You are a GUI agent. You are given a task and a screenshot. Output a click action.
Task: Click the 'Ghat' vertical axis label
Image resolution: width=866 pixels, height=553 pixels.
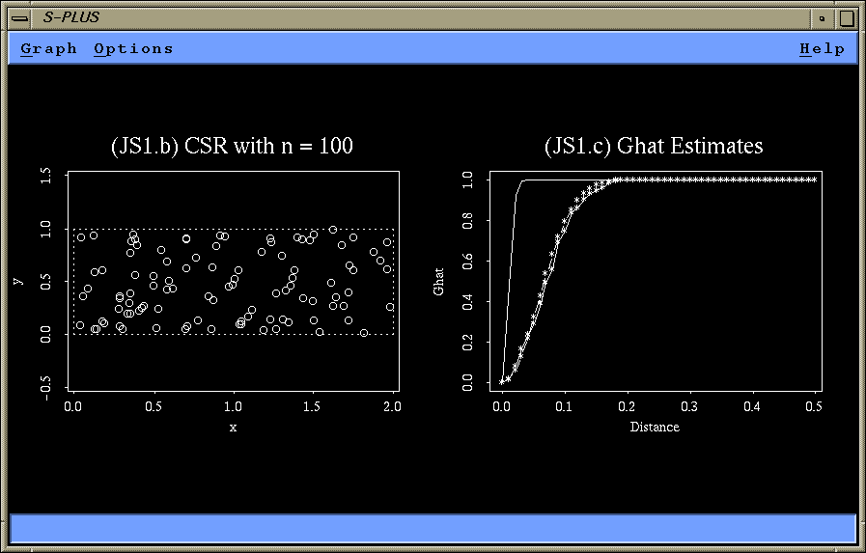(x=439, y=281)
